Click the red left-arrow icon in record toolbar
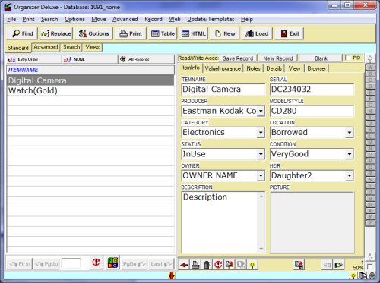The height and width of the screenshot is (283, 380). coord(184,265)
